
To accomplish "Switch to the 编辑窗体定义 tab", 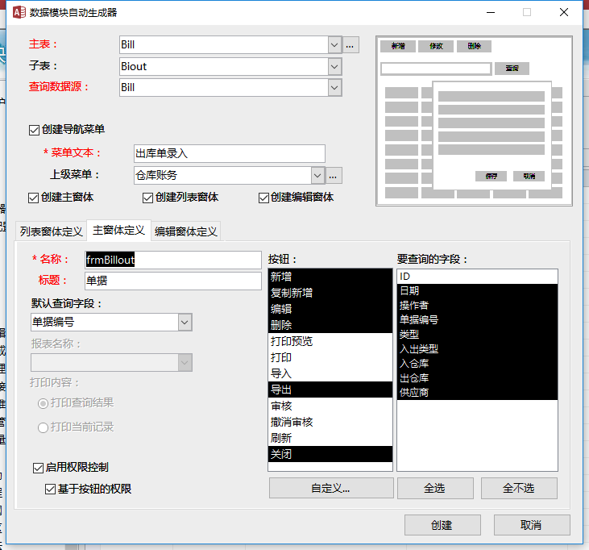I will 186,231.
